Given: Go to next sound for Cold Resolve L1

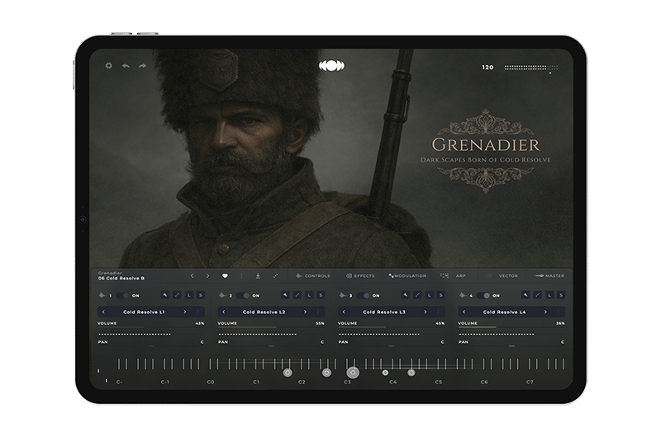Looking at the screenshot, I should click(184, 312).
